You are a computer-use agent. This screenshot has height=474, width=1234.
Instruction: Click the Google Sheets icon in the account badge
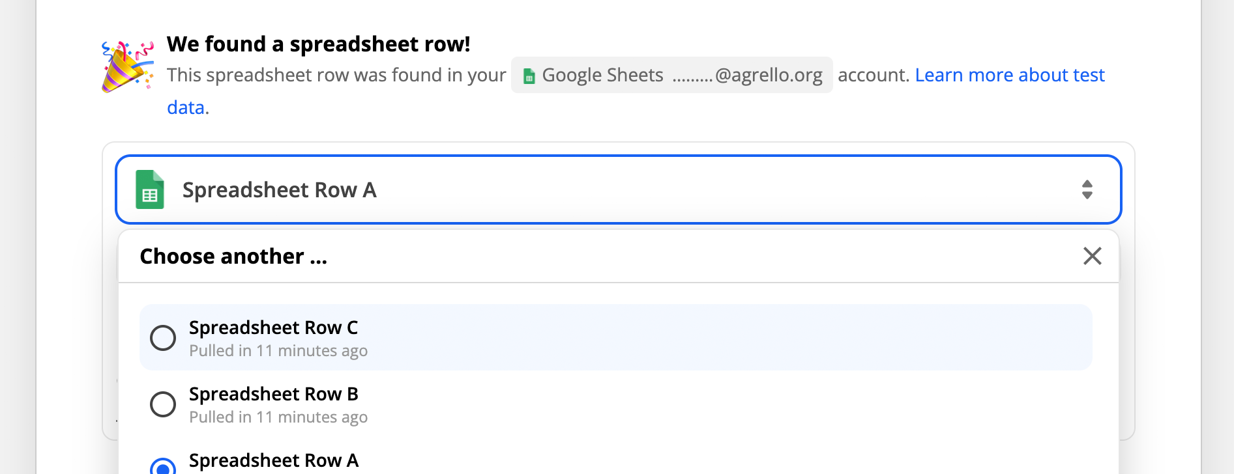click(529, 76)
